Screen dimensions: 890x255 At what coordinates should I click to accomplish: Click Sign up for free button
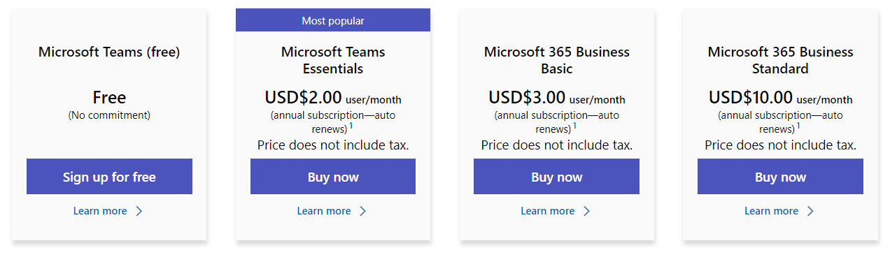coord(109,177)
